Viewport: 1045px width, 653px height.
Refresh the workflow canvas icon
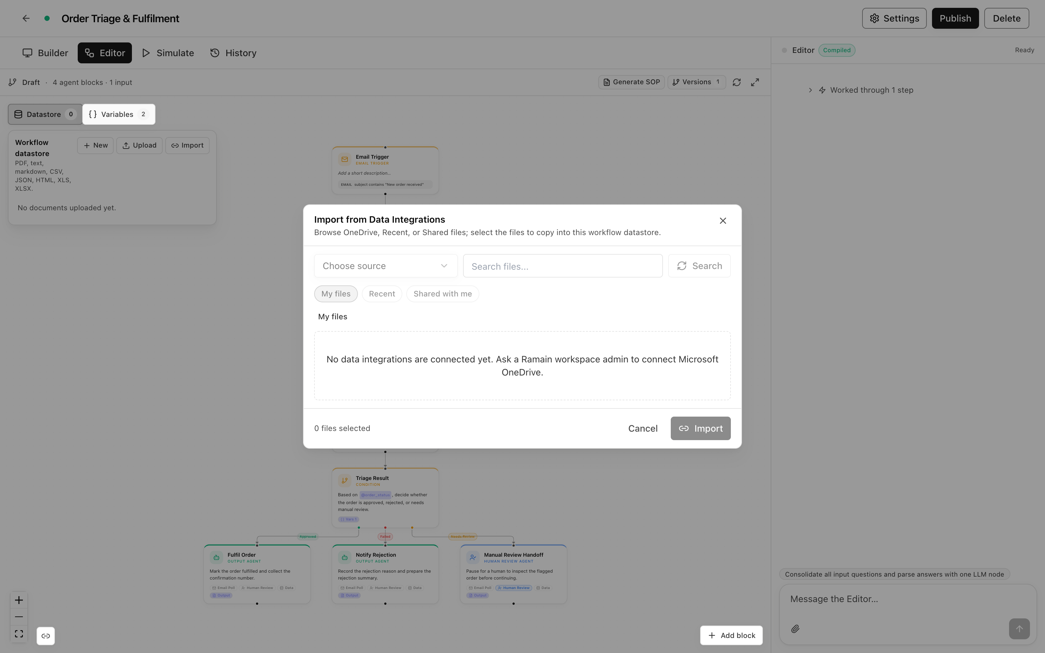(x=736, y=82)
